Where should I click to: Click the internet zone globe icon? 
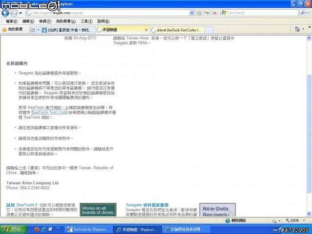click(228, 220)
